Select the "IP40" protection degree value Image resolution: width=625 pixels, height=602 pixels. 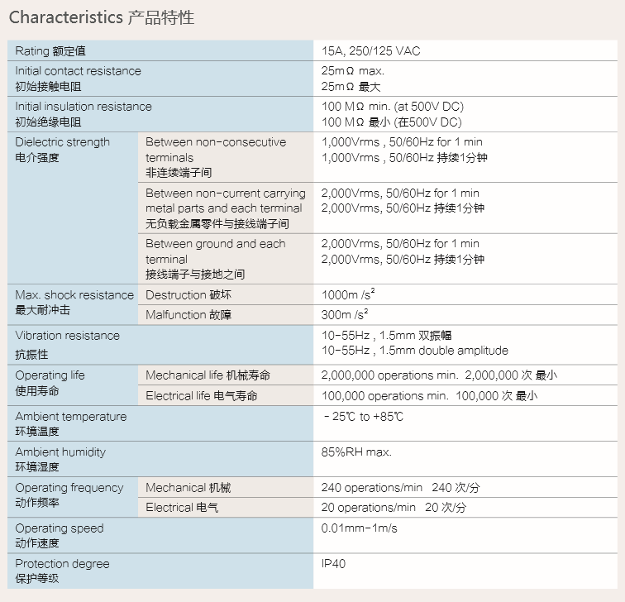333,564
